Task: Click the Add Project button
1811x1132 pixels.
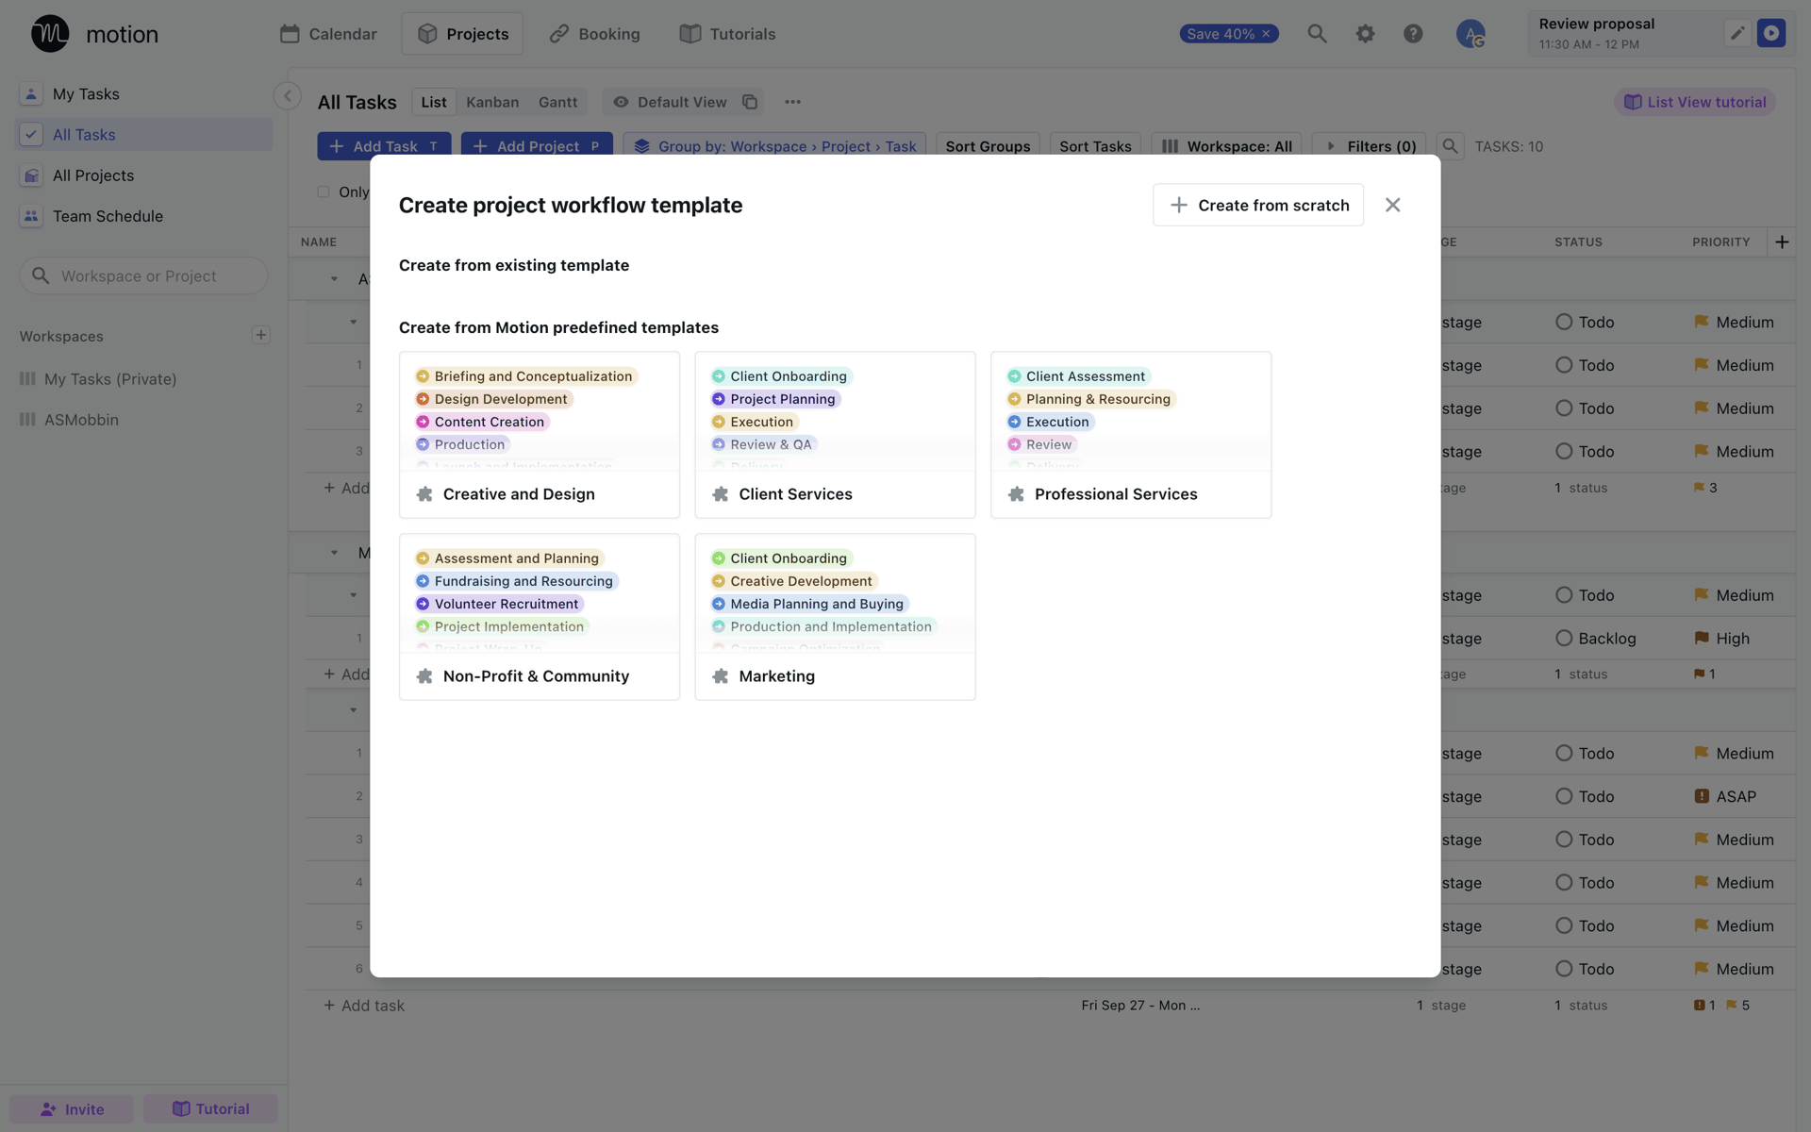Action: [537, 146]
